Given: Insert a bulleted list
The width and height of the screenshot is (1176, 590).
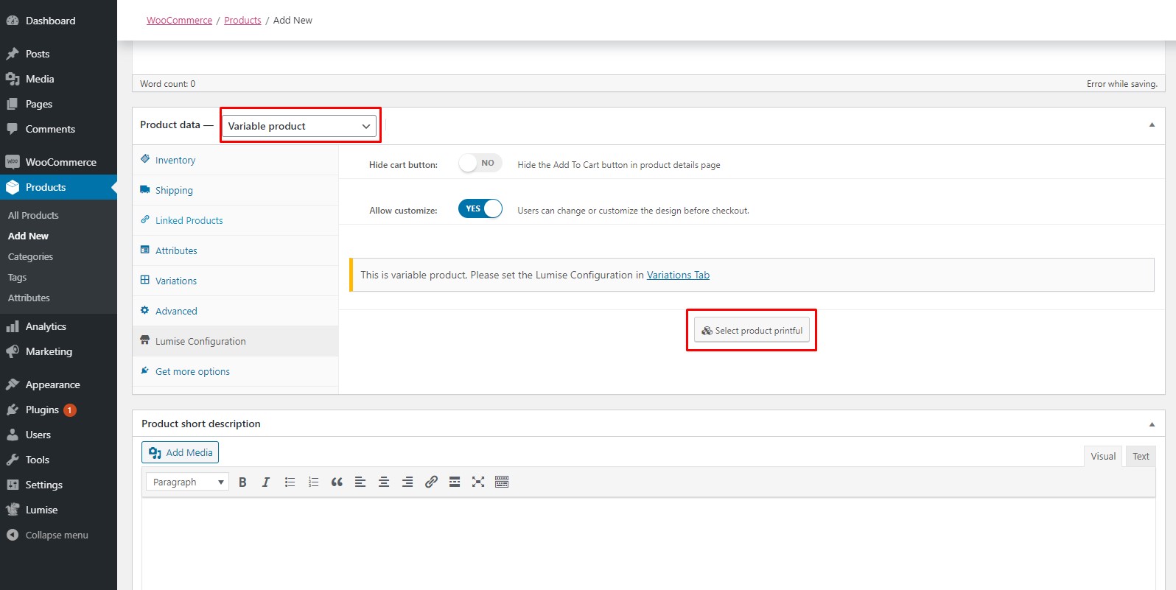Looking at the screenshot, I should coord(290,482).
